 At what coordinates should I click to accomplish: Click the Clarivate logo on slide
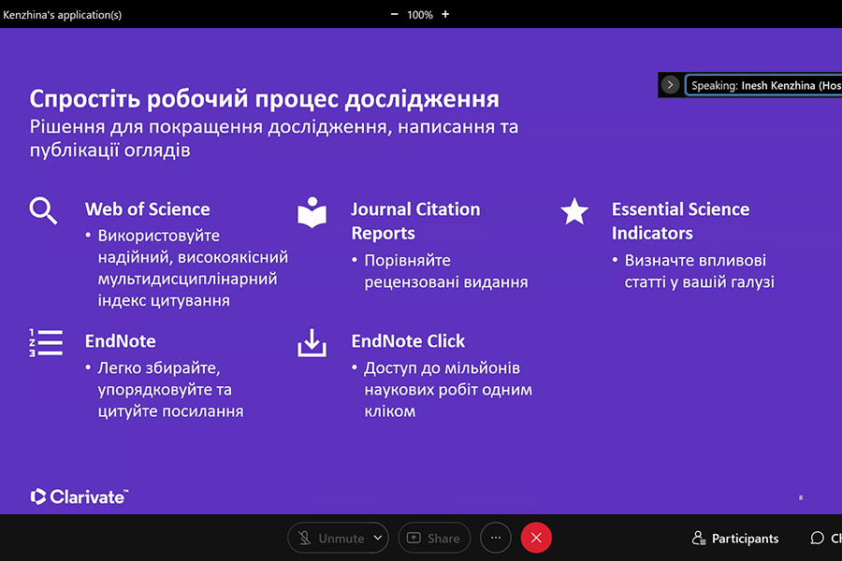pos(79,496)
